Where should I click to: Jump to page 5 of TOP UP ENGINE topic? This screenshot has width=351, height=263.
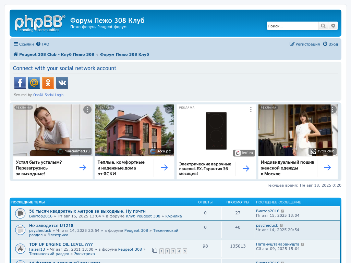click(185, 251)
